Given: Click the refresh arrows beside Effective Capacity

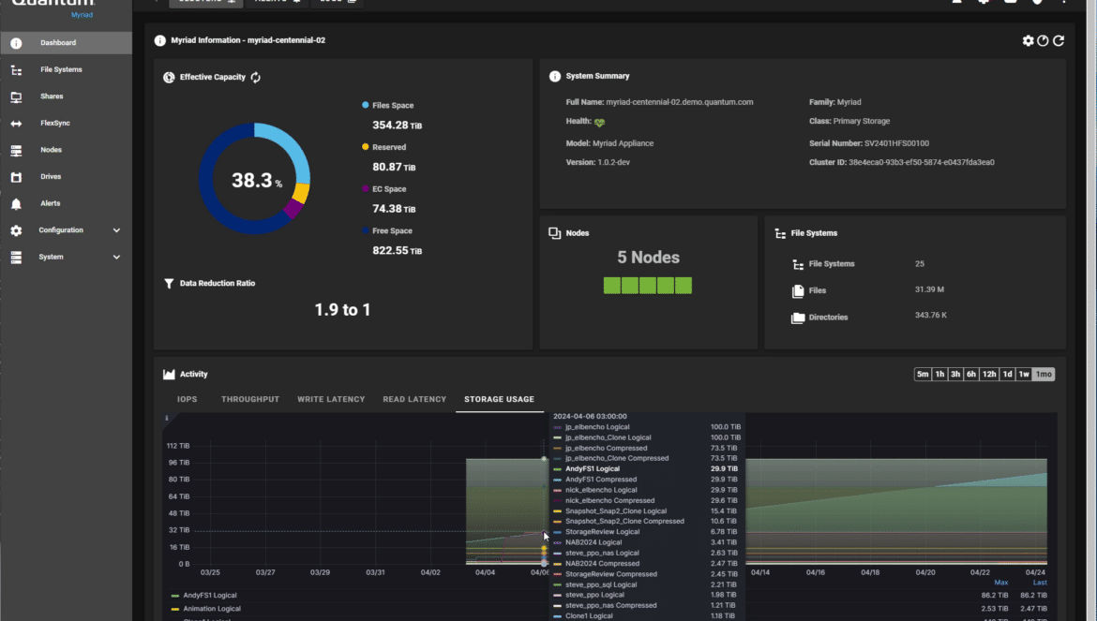Looking at the screenshot, I should (255, 78).
